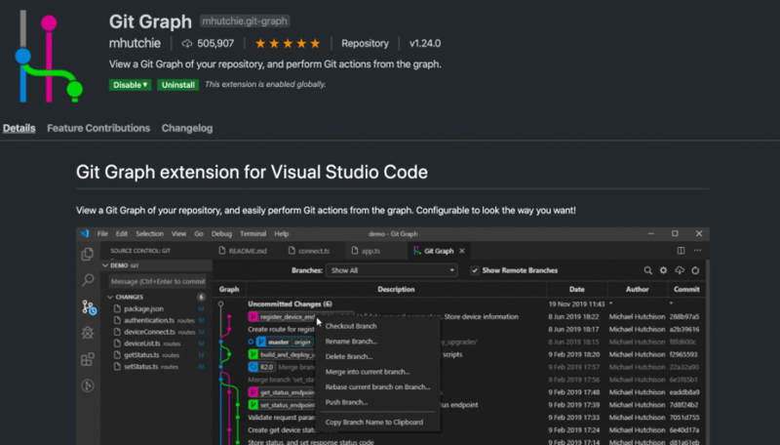Click the five-star rating
This screenshot has height=445, width=780.
coord(287,44)
